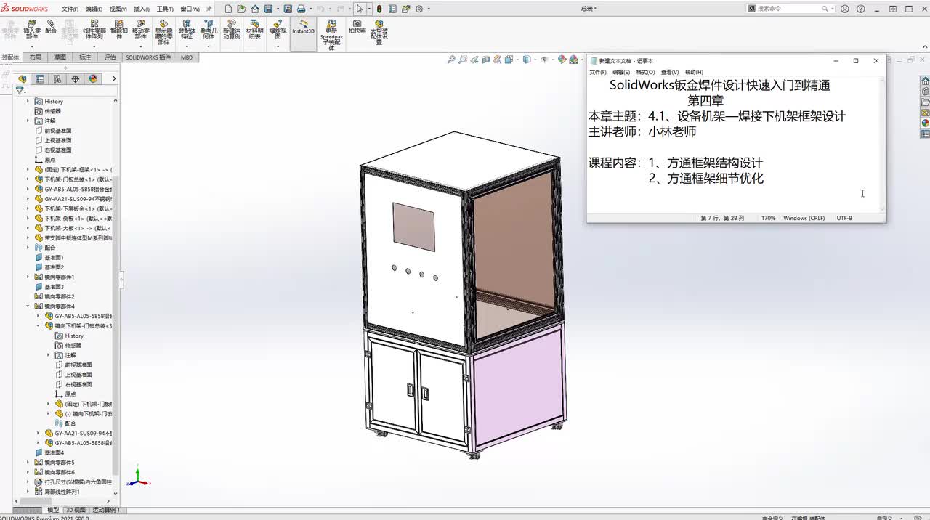Toggle the Instant3D button
This screenshot has width=930, height=520.
pyautogui.click(x=303, y=28)
